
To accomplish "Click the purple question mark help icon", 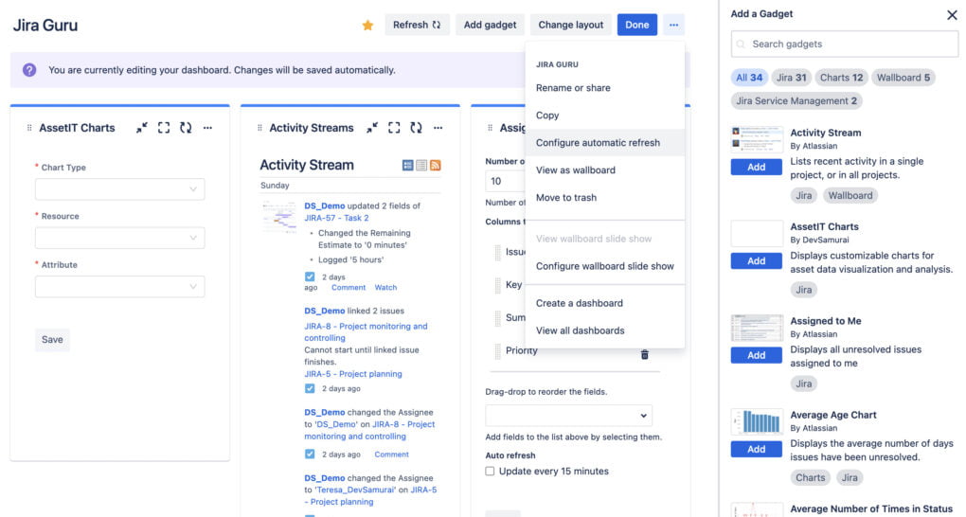I will (29, 70).
